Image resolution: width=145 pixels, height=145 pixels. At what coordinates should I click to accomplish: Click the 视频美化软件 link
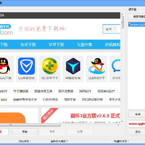click(x=106, y=91)
